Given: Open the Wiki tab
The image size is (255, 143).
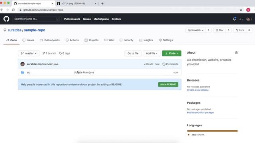Looking at the screenshot, I should point(109,40).
